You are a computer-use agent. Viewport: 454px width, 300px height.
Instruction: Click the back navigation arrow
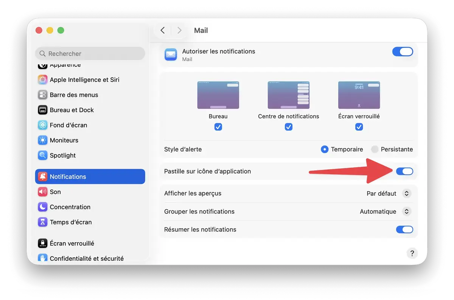162,30
